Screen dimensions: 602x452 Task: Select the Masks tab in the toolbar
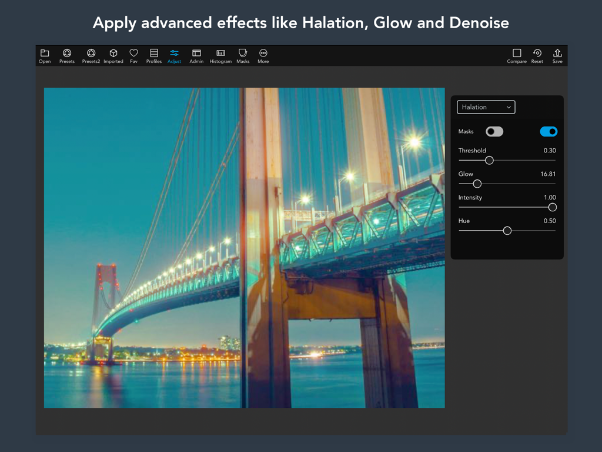243,56
